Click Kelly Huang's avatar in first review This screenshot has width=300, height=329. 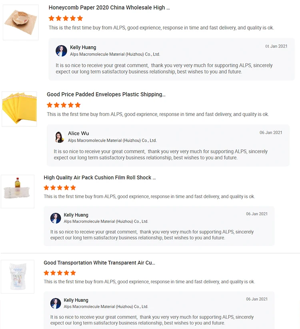click(x=61, y=51)
